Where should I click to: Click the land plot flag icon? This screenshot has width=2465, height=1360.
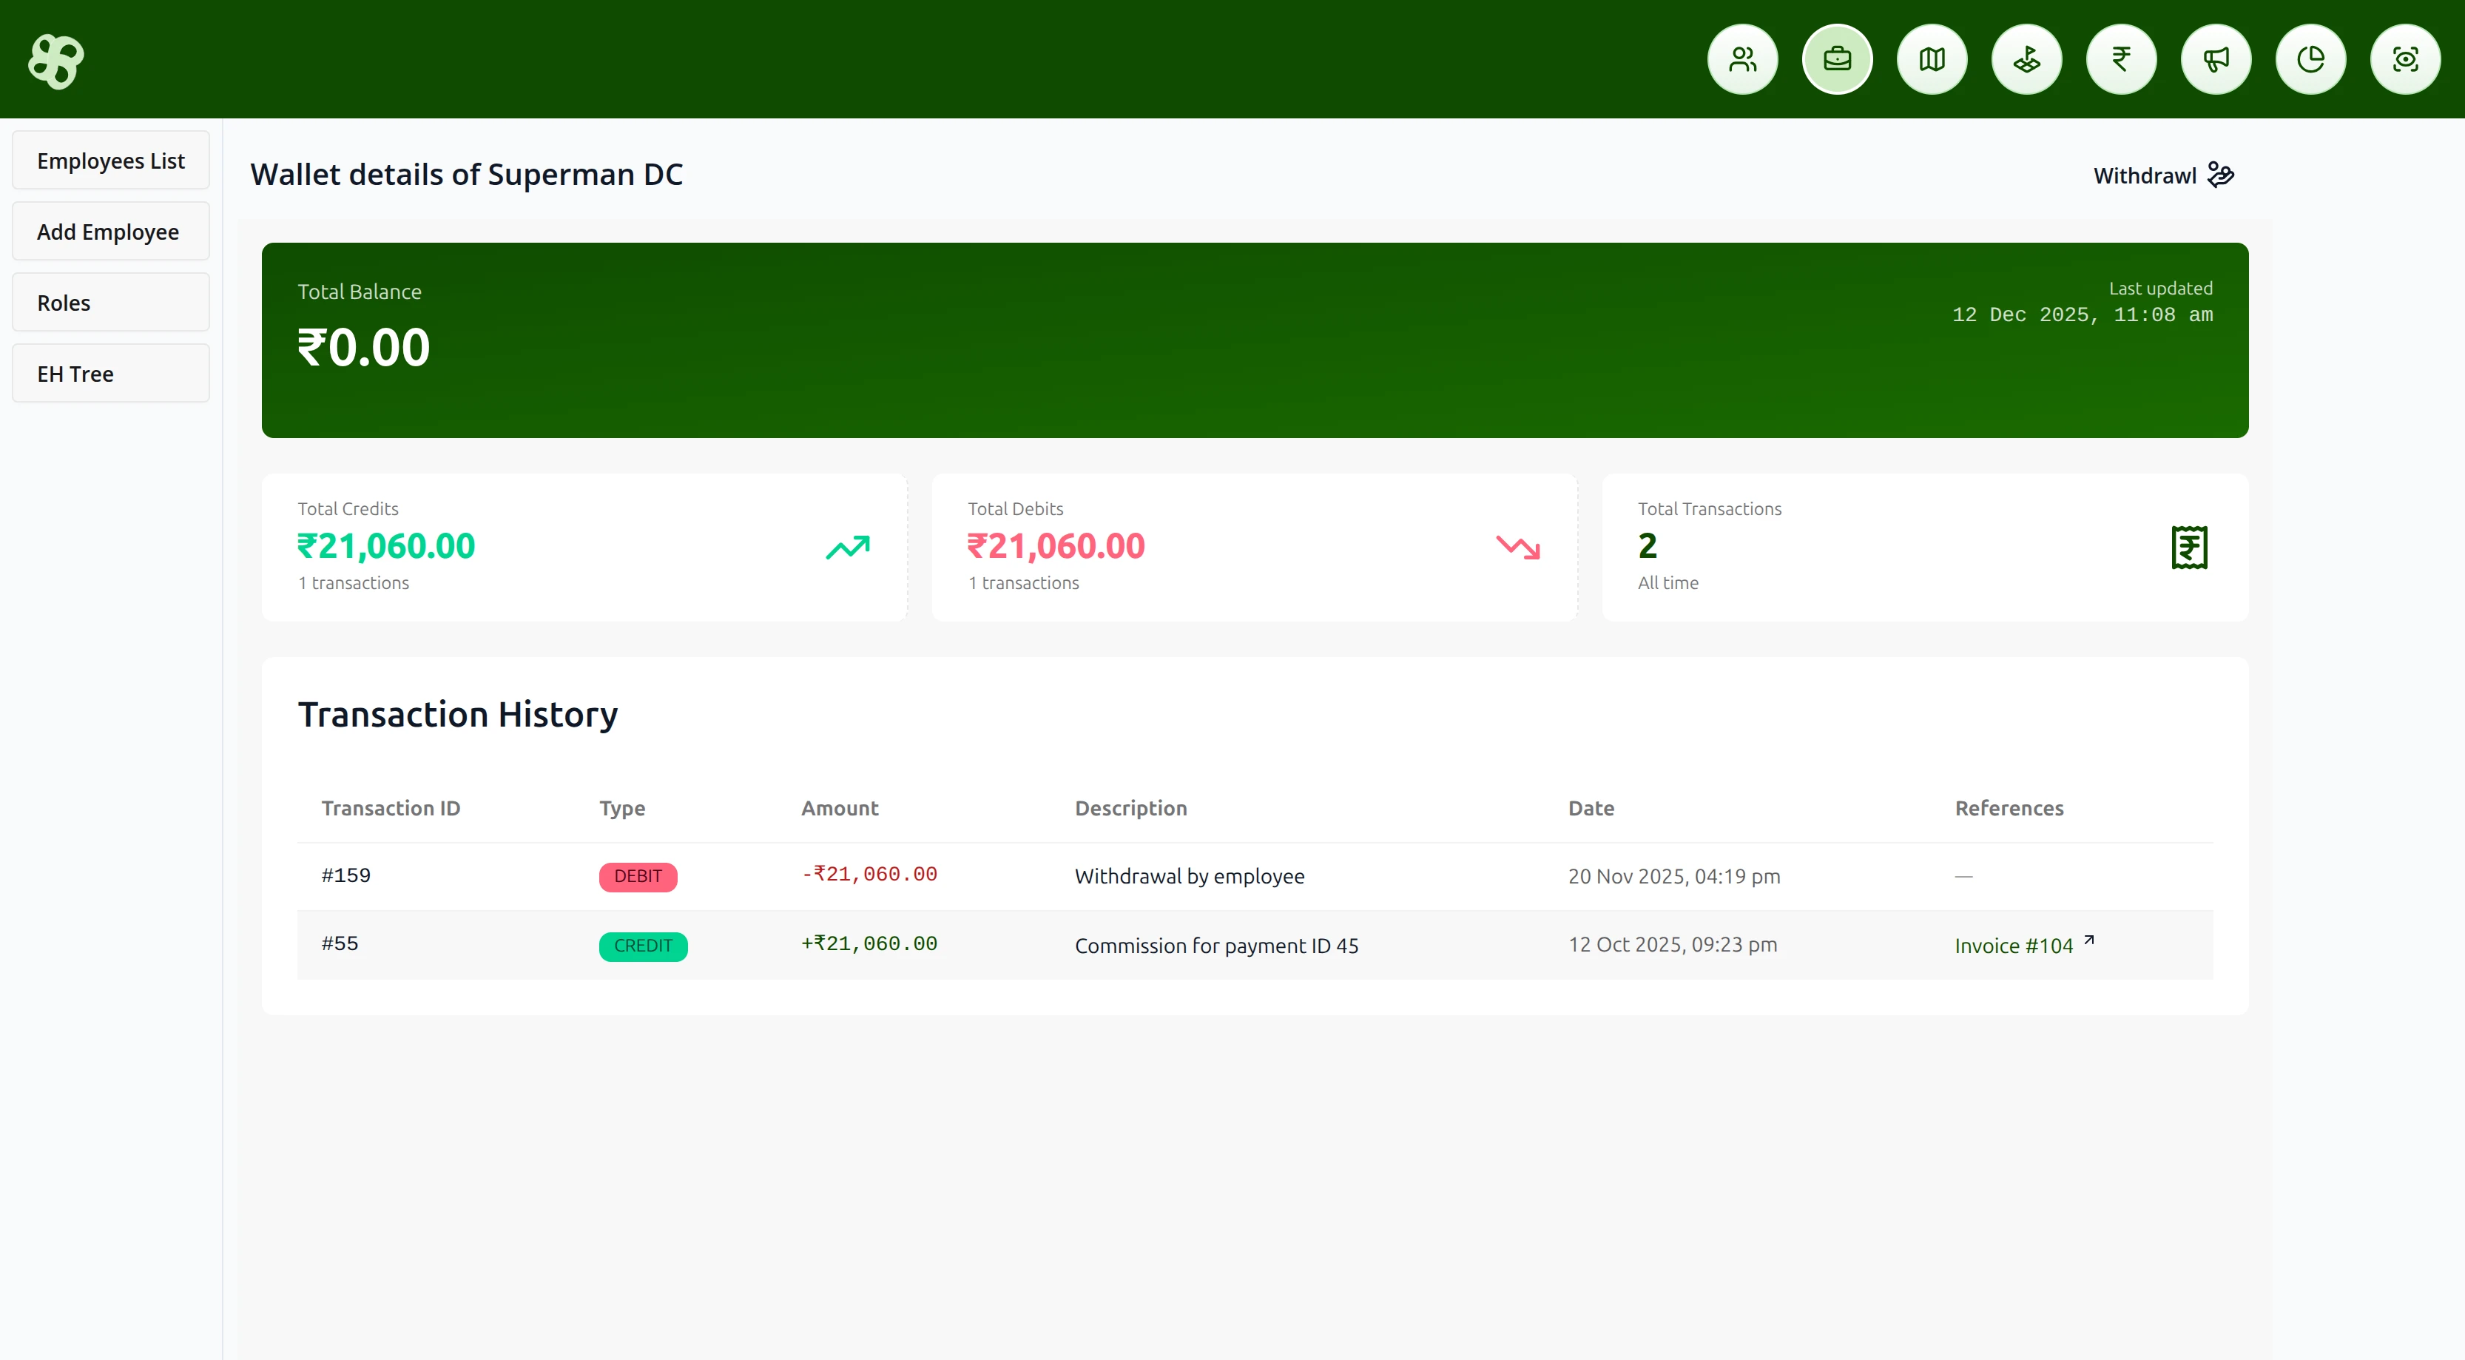tap(2027, 59)
